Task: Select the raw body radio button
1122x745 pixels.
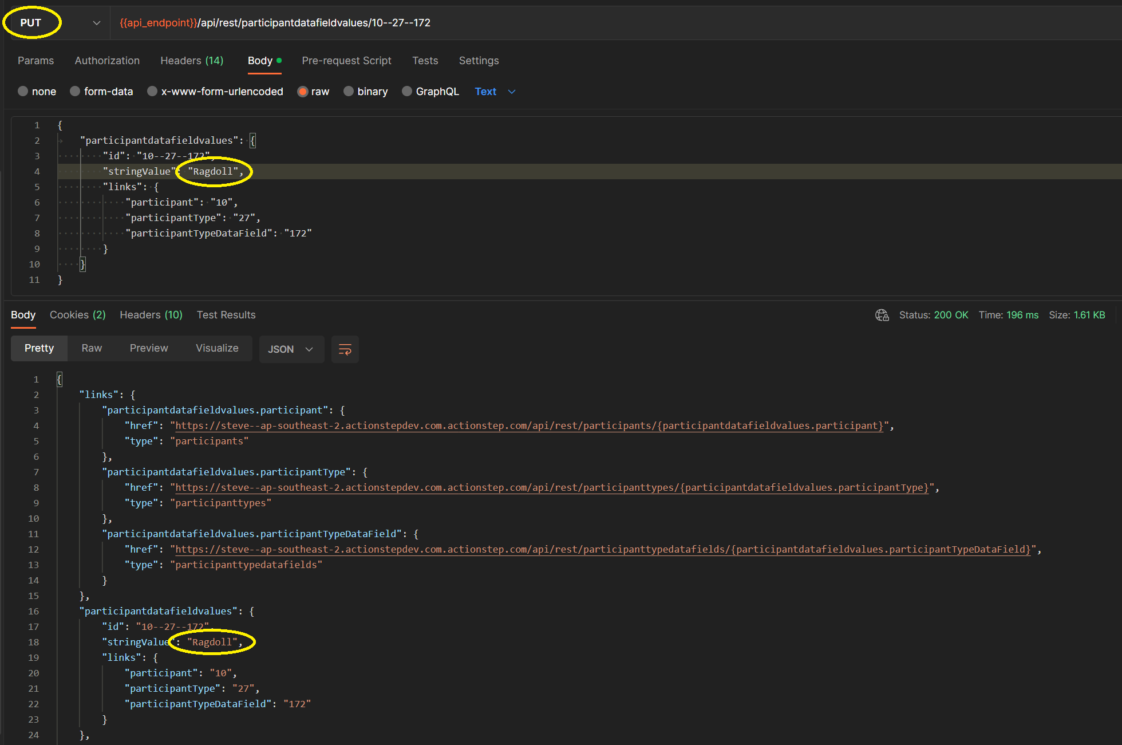Action: (x=303, y=92)
